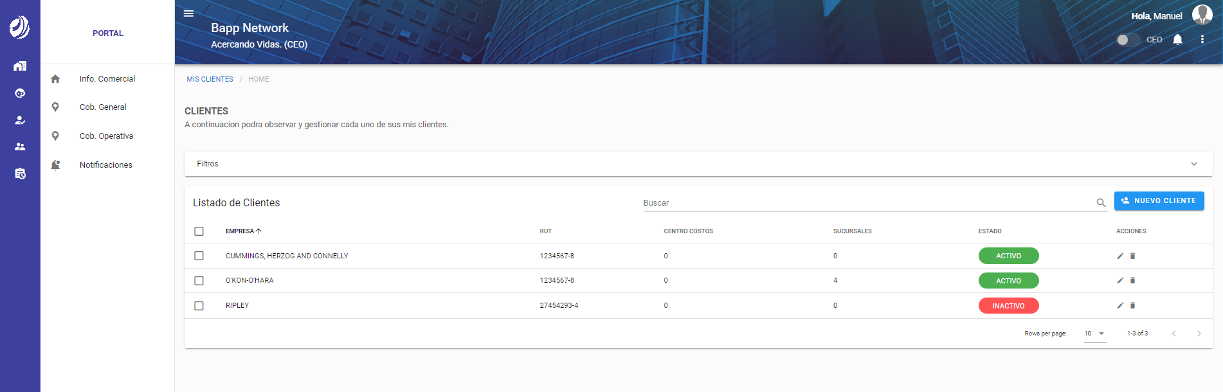The image size is (1223, 392).
Task: Open Cob. Operativa menu item
Action: click(x=106, y=136)
